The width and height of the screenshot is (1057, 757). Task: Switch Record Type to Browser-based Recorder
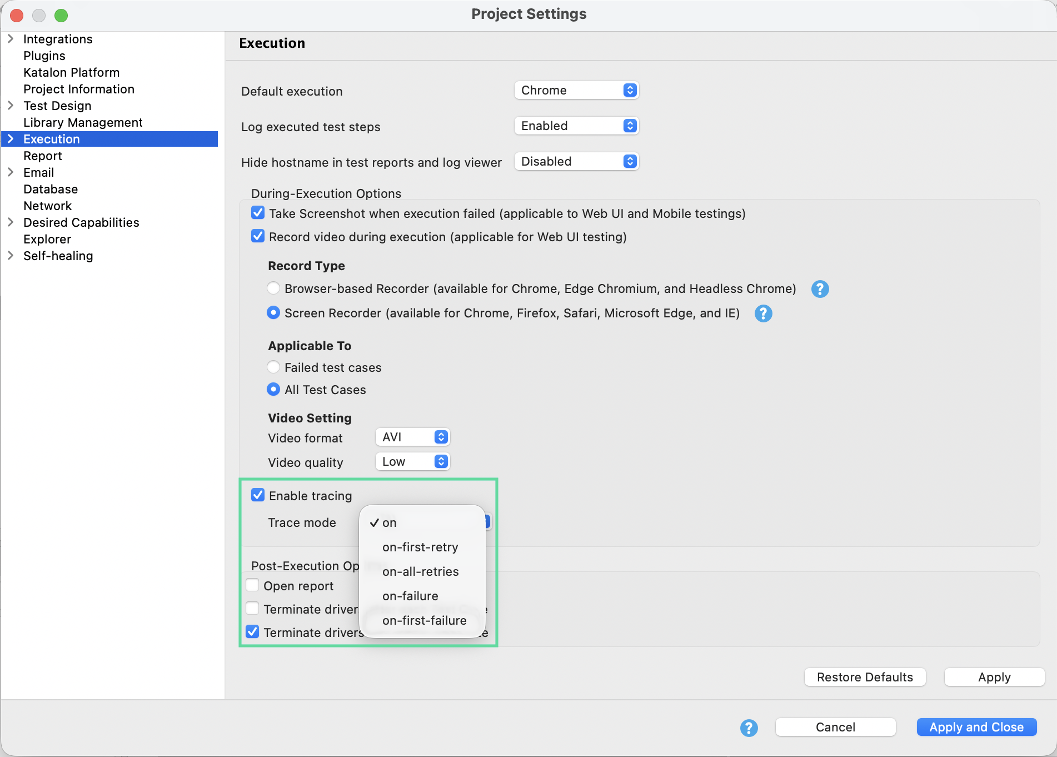[x=273, y=288]
